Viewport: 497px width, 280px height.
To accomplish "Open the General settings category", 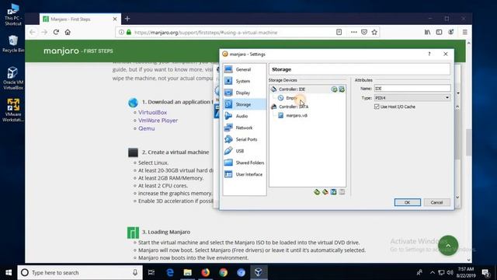I will pos(244,69).
